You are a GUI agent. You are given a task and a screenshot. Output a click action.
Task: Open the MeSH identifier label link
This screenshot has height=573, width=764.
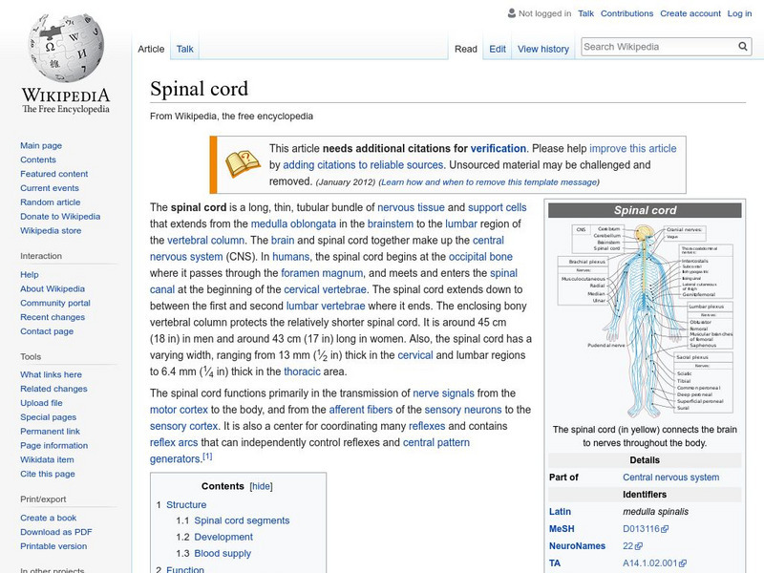pyautogui.click(x=562, y=529)
